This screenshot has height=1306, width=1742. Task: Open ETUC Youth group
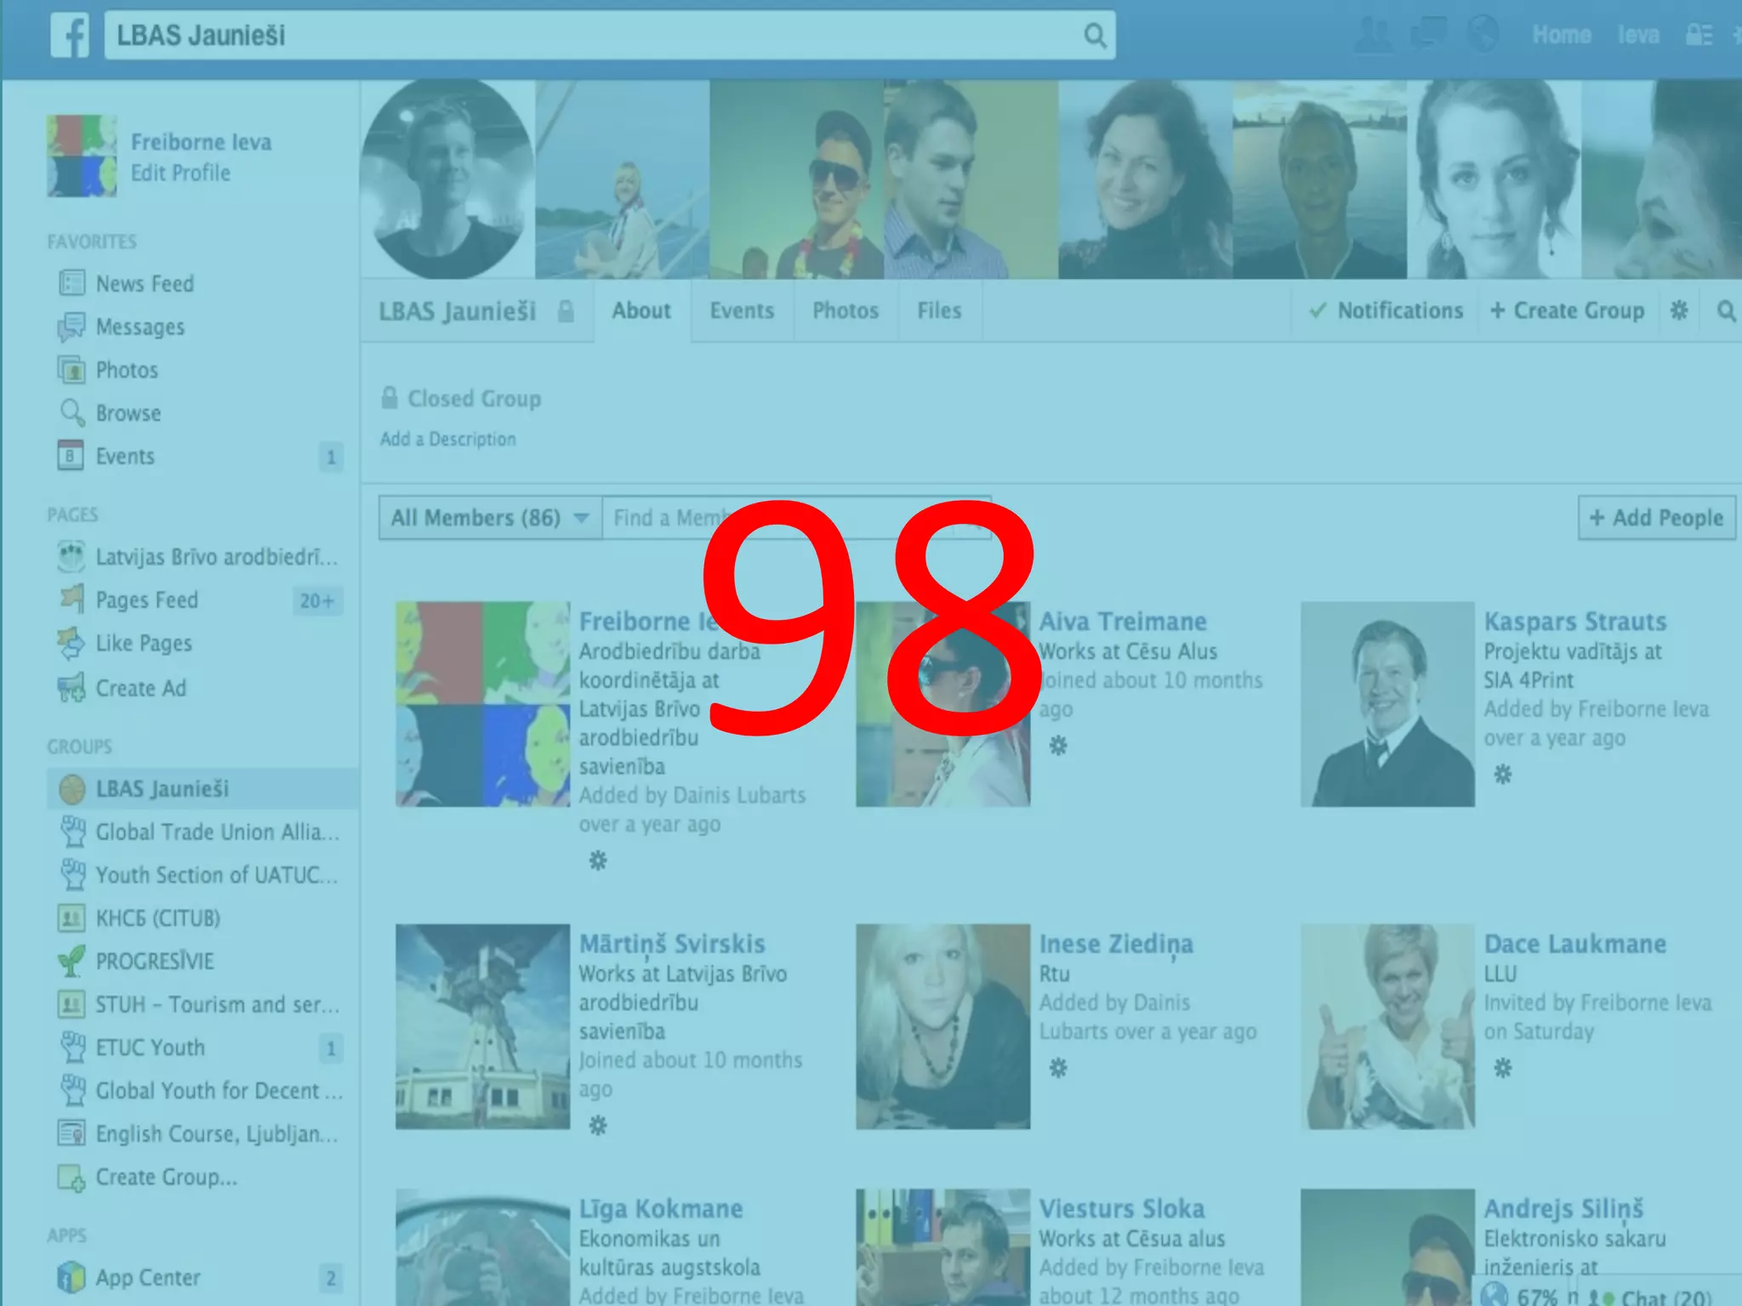pos(150,1048)
